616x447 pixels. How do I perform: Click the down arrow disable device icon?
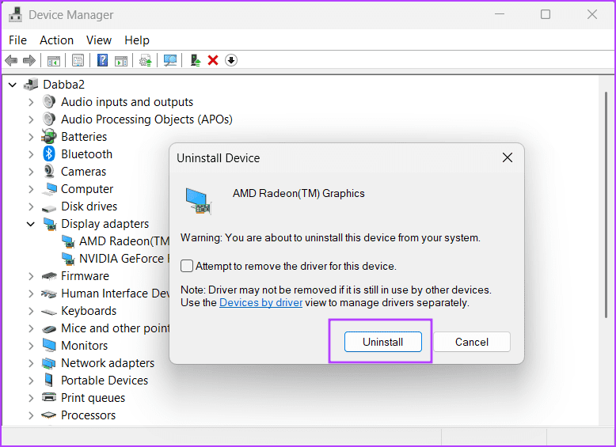pyautogui.click(x=231, y=60)
